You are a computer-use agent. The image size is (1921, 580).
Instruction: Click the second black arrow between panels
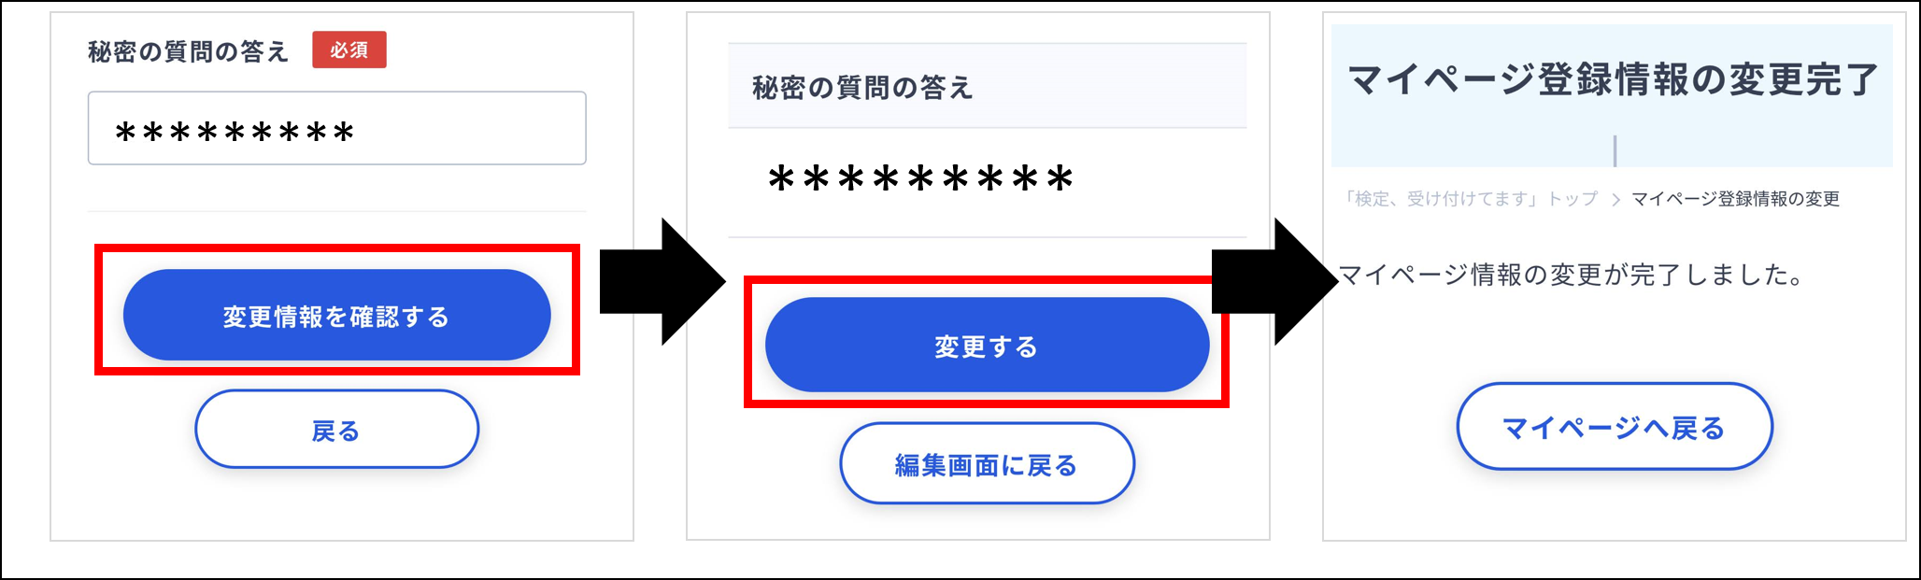(1275, 282)
